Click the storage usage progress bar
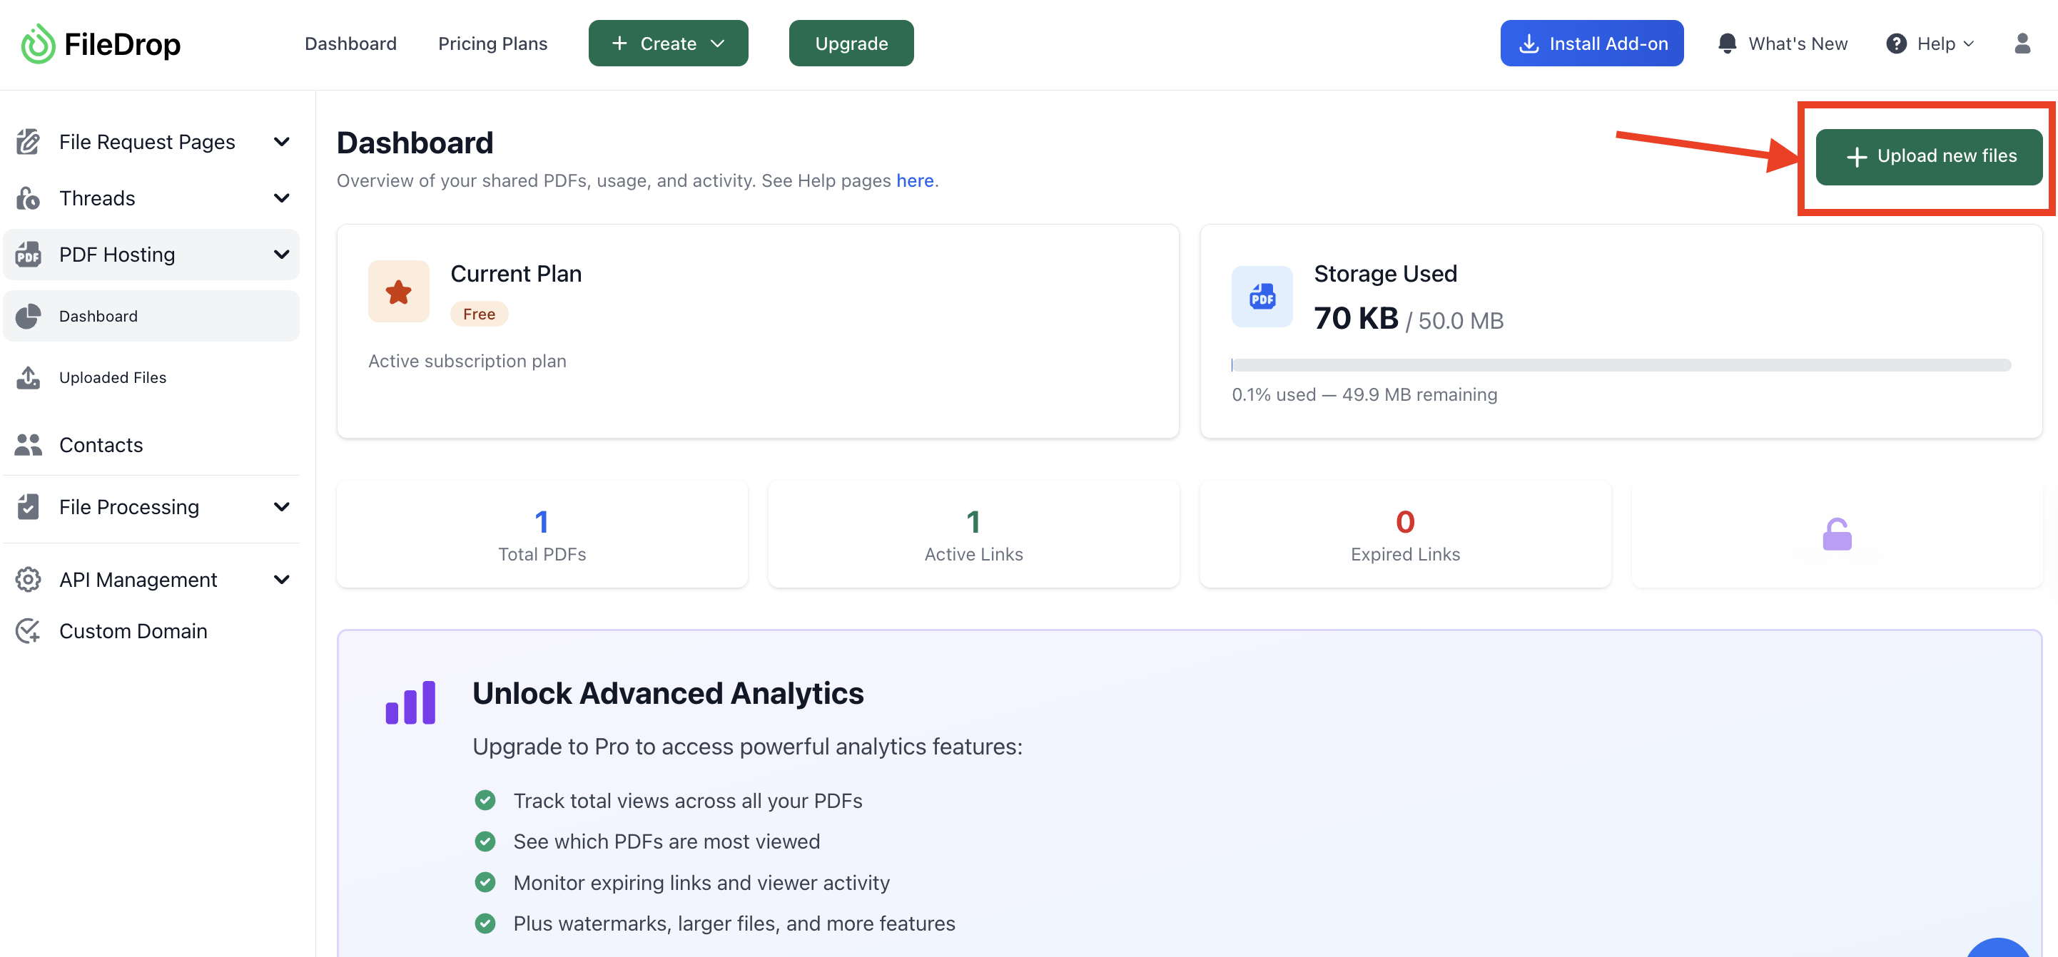This screenshot has height=957, width=2058. click(x=1620, y=365)
